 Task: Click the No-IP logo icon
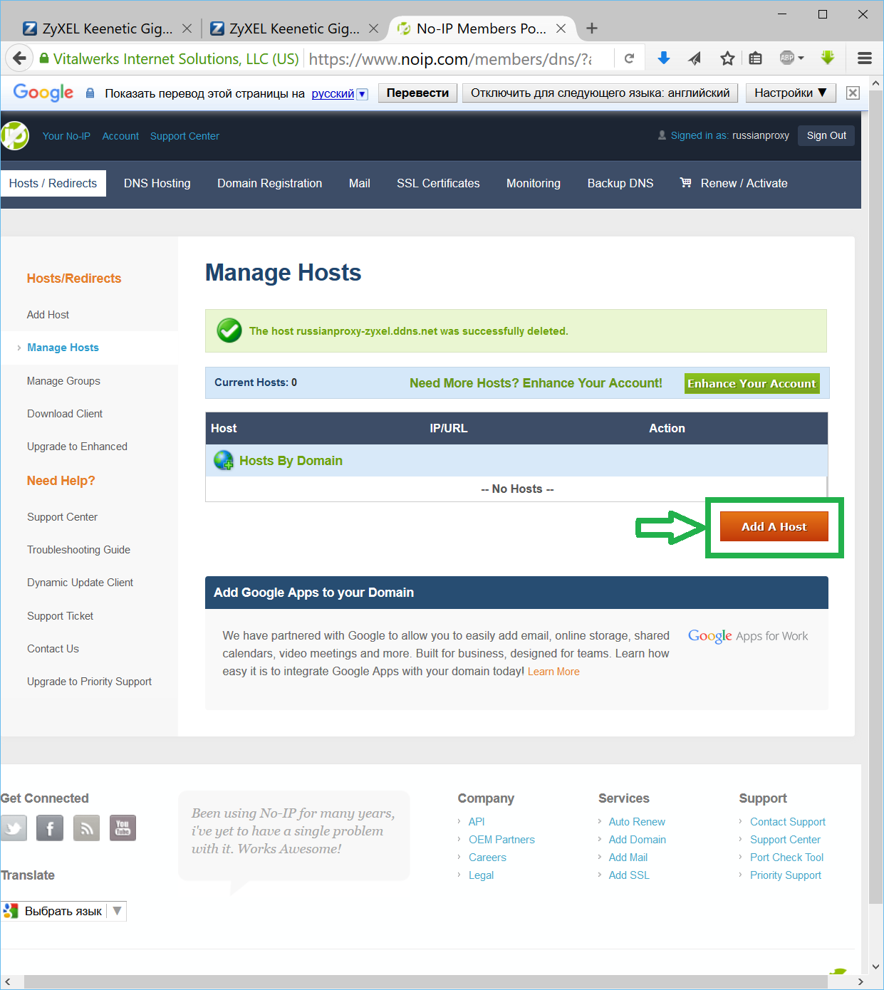[x=14, y=135]
